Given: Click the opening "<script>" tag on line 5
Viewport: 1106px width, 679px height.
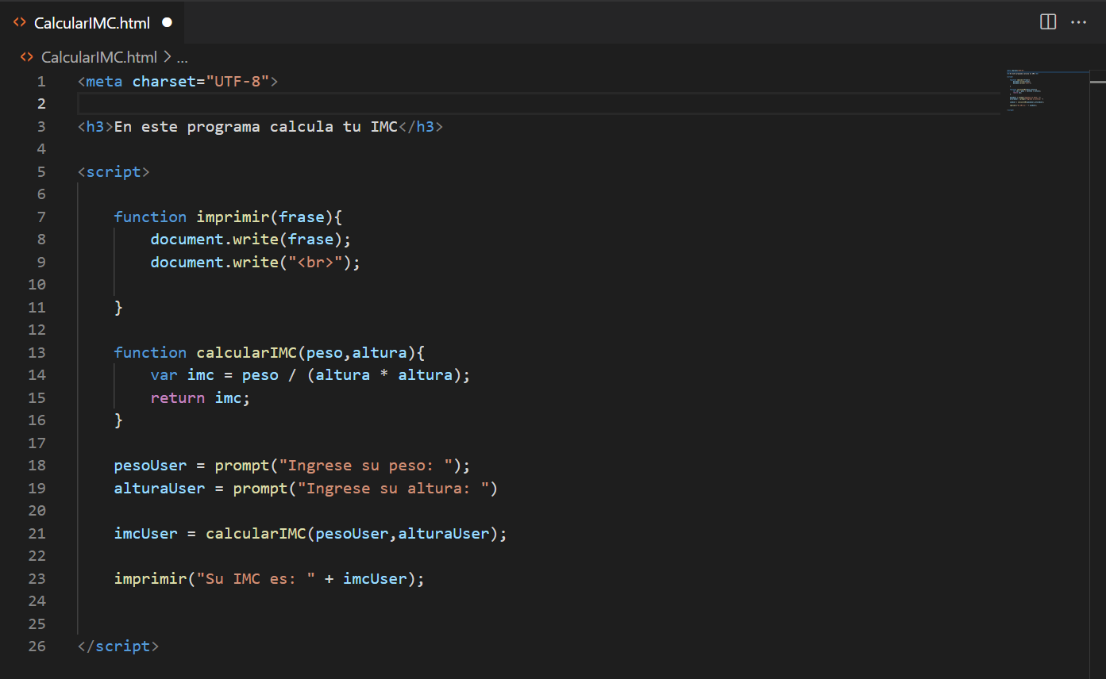Looking at the screenshot, I should (x=114, y=171).
